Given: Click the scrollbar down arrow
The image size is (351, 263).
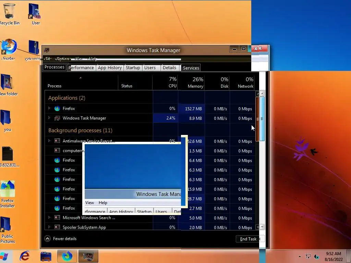Looking at the screenshot, I should 260,227.
